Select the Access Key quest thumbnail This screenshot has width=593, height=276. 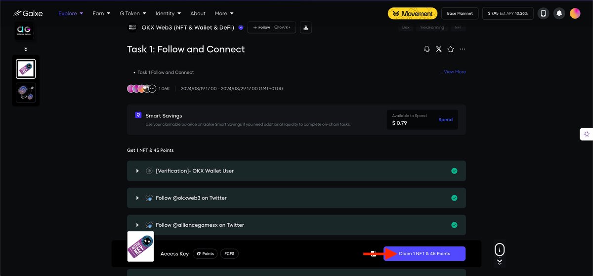coord(26,69)
